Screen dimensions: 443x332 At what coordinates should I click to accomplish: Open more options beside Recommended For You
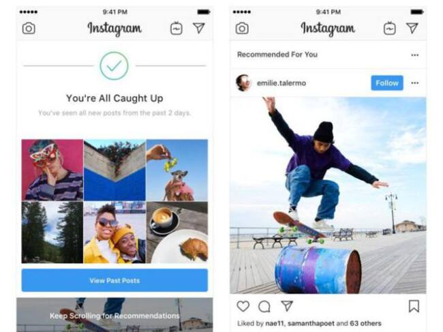(x=415, y=55)
